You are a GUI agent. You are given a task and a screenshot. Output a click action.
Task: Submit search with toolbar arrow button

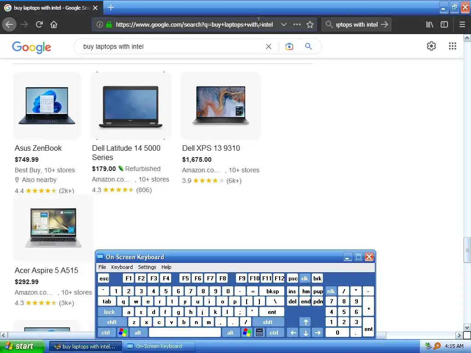click(385, 24)
